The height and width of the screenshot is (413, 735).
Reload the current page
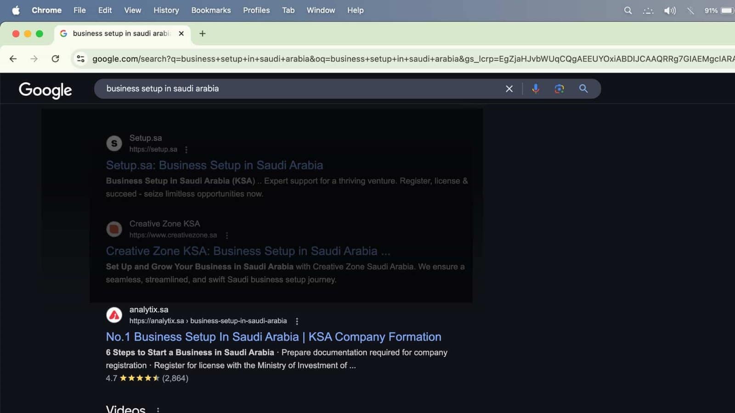click(56, 59)
